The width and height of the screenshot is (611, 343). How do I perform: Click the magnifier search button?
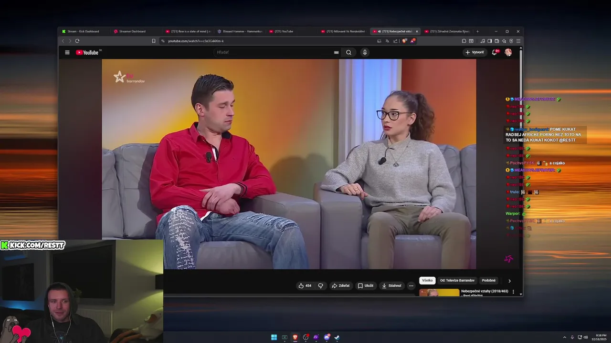pos(348,52)
